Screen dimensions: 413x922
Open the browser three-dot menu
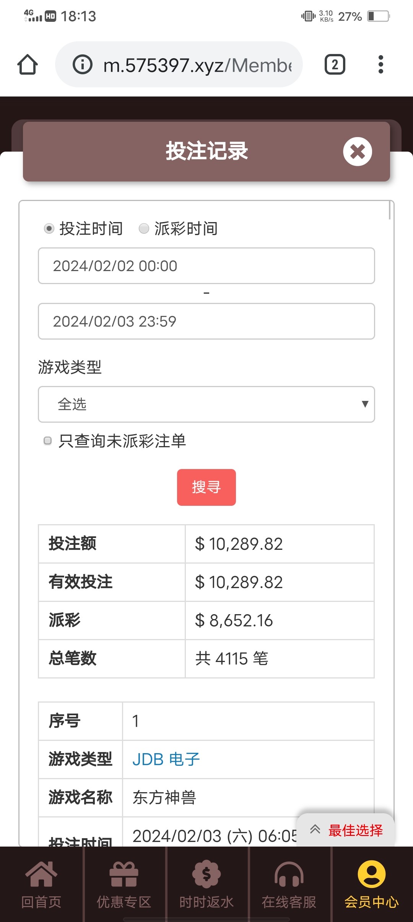pyautogui.click(x=380, y=64)
